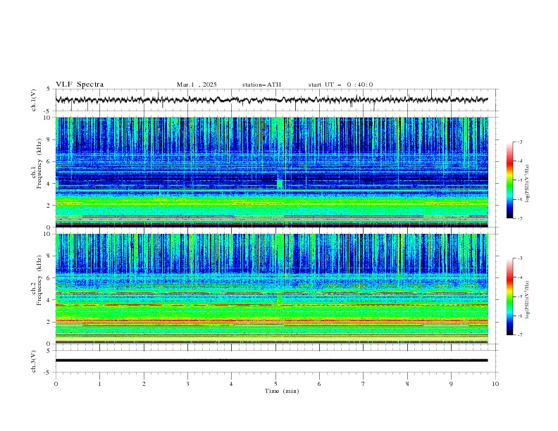Click time axis tick label "7"
The width and height of the screenshot is (558, 431).
[364, 384]
